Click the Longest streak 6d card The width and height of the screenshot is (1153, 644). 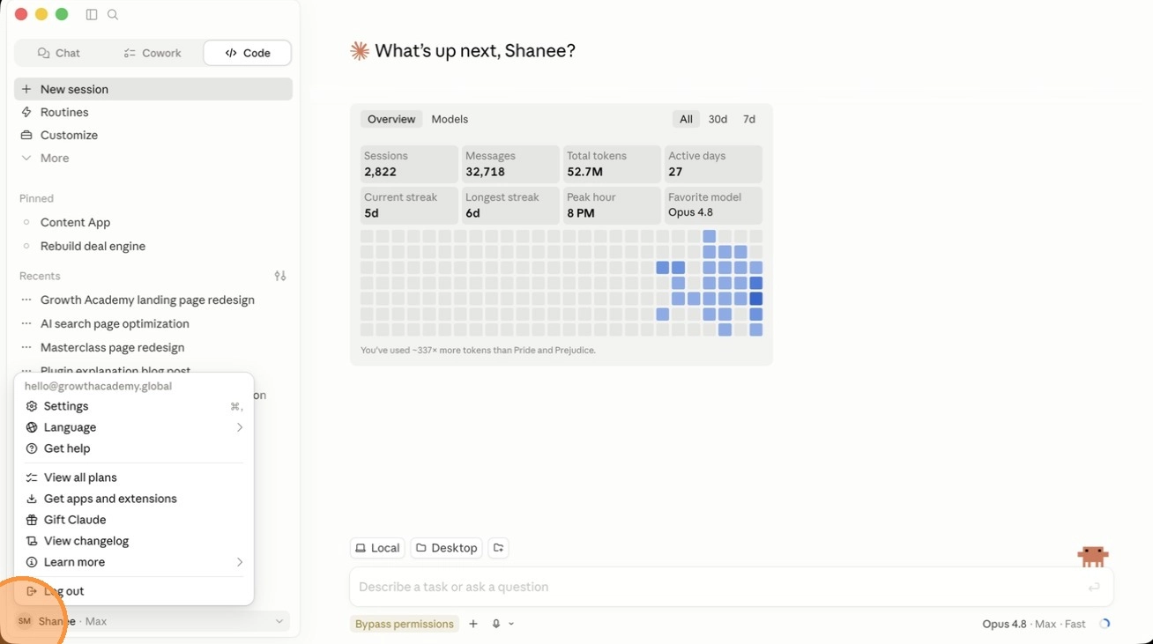point(510,205)
